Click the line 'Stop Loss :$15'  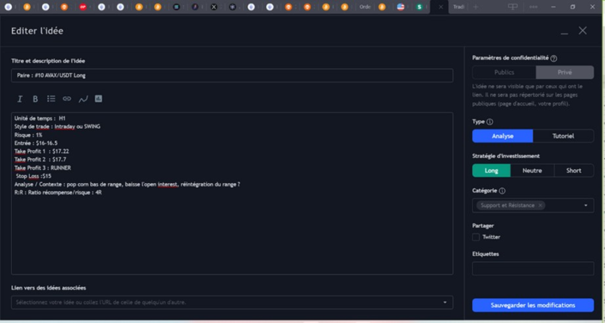tap(34, 176)
